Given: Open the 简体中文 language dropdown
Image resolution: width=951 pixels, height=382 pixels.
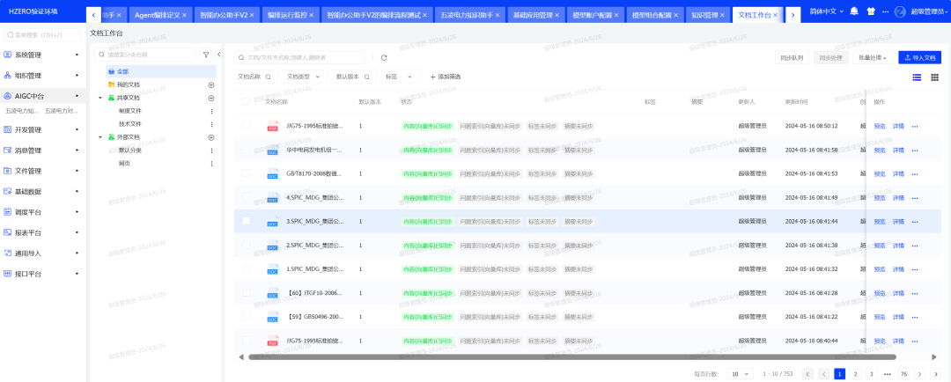Looking at the screenshot, I should pos(826,11).
